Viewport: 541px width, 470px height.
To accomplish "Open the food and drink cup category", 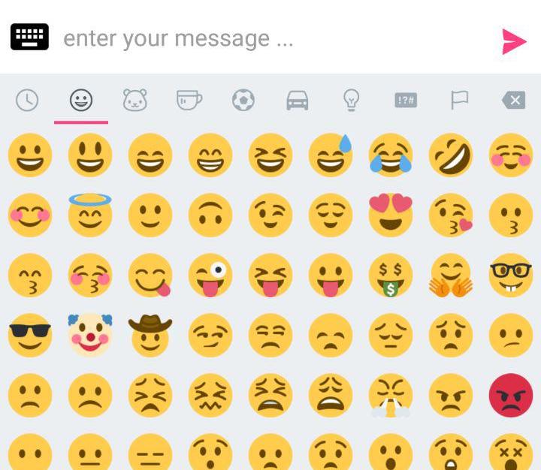I will pos(189,100).
